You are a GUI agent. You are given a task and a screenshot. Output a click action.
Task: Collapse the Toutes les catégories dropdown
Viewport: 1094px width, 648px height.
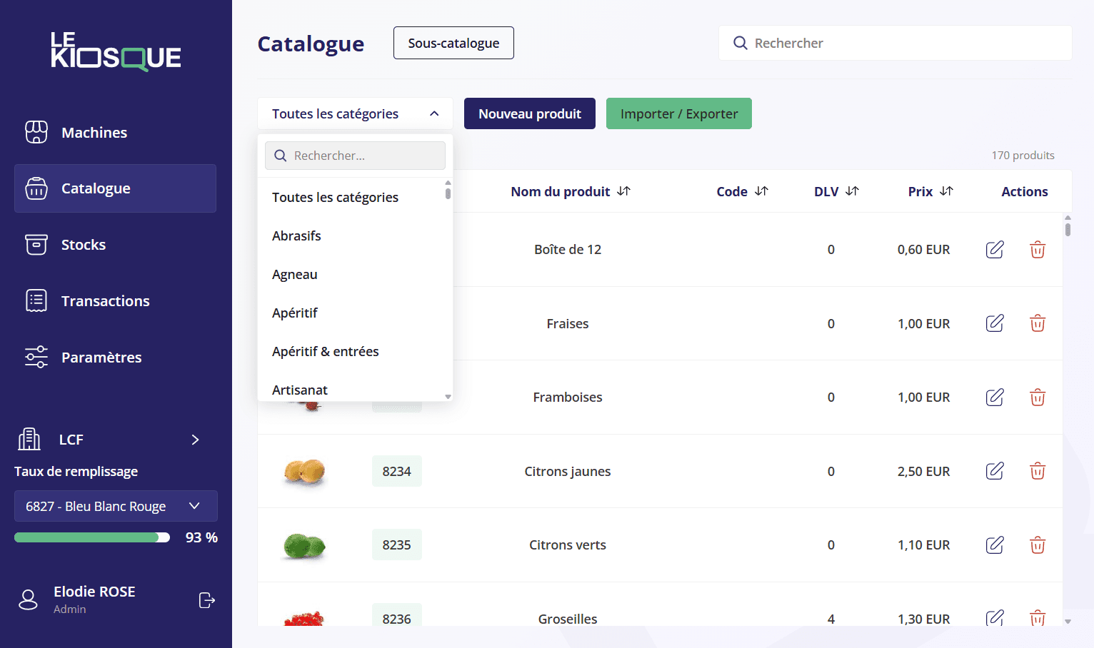click(x=355, y=113)
